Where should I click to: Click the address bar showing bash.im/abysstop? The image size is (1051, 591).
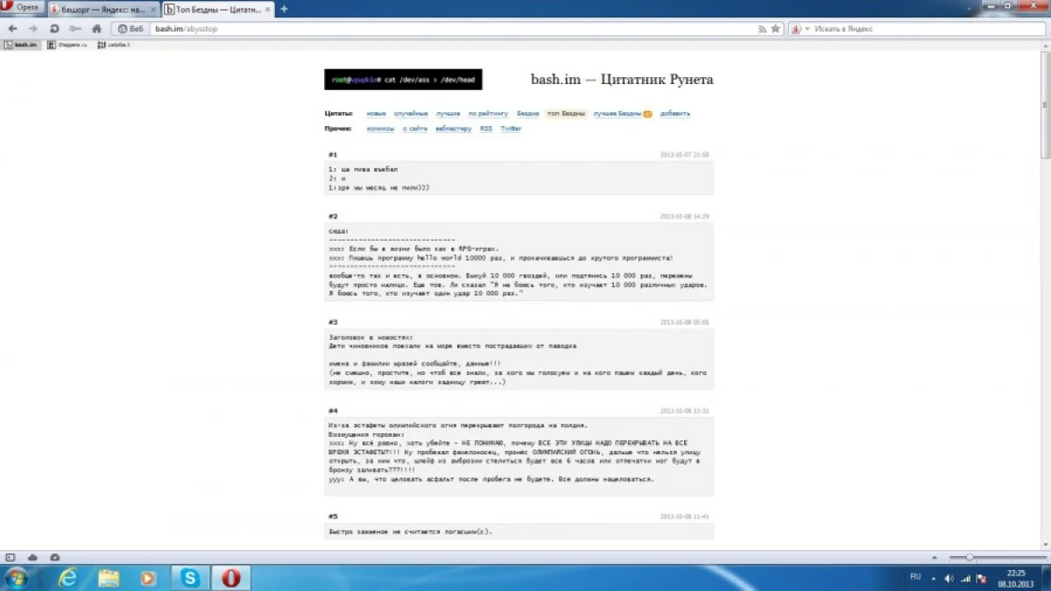click(x=438, y=28)
